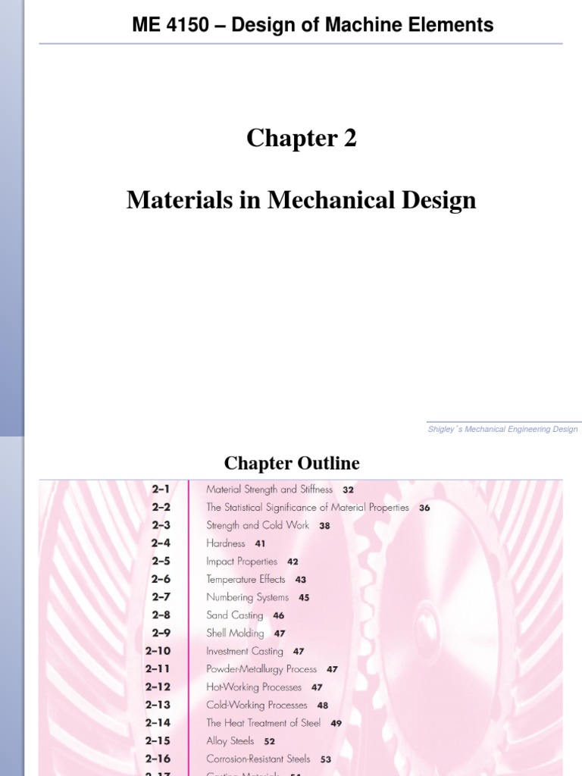
Task: Click the 'Shell Molding' outline entry
Action: [235, 633]
